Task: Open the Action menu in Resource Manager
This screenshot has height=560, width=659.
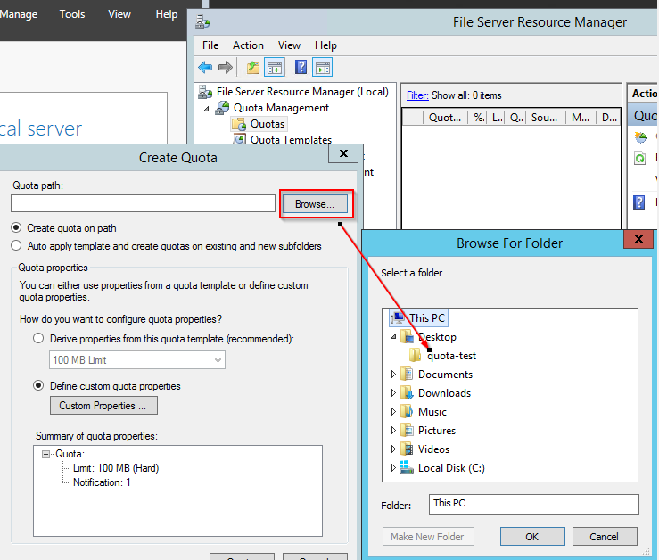Action: (x=249, y=45)
